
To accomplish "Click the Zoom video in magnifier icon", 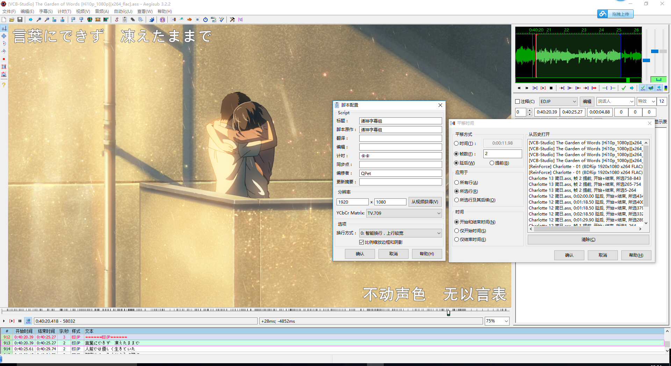I will click(39, 20).
